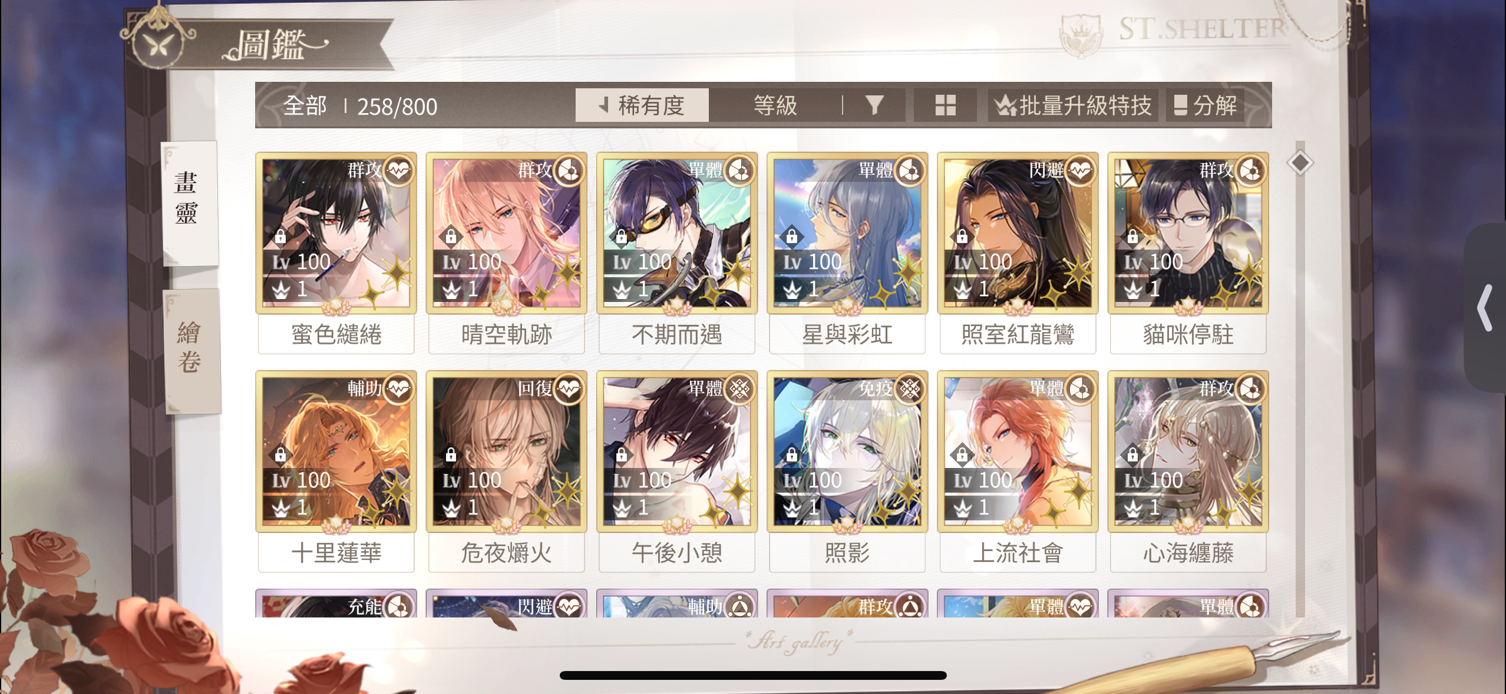Open the filter funnel icon
Screen dimensions: 1506x694
point(874,105)
